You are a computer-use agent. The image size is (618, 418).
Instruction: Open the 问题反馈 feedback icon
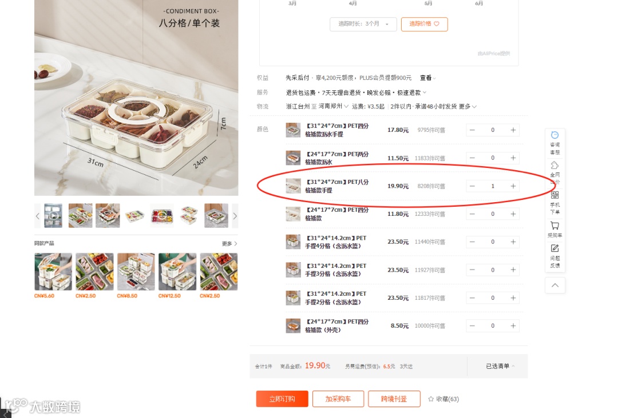[554, 256]
